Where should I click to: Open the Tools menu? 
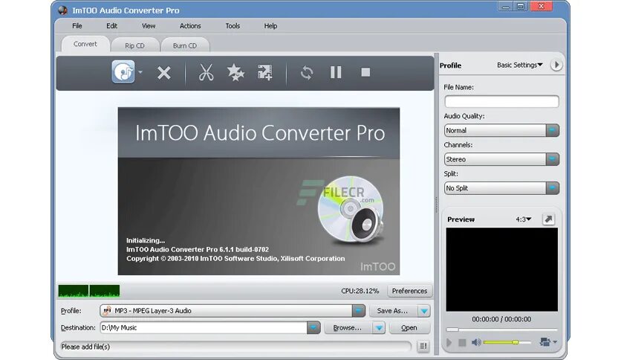tap(233, 26)
